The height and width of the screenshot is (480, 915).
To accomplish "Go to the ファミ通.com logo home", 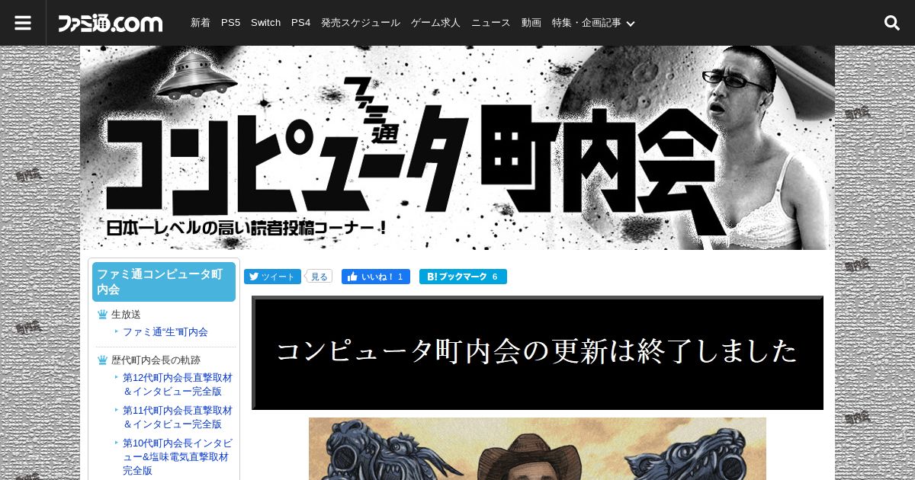I will [111, 24].
